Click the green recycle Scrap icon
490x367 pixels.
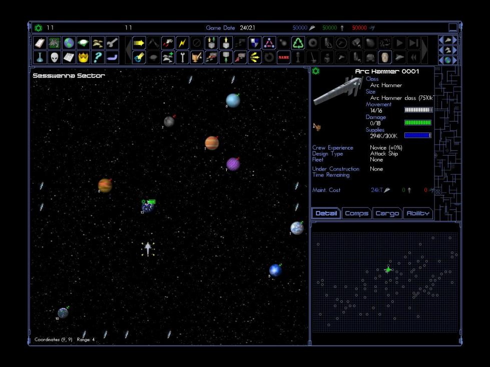tap(298, 43)
